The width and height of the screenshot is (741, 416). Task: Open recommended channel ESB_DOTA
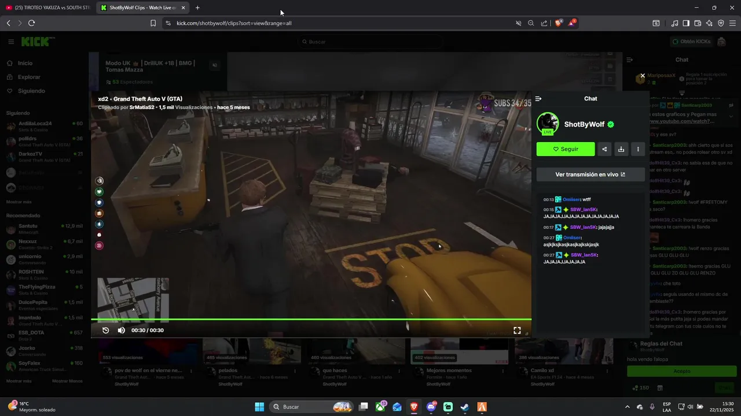(x=44, y=335)
